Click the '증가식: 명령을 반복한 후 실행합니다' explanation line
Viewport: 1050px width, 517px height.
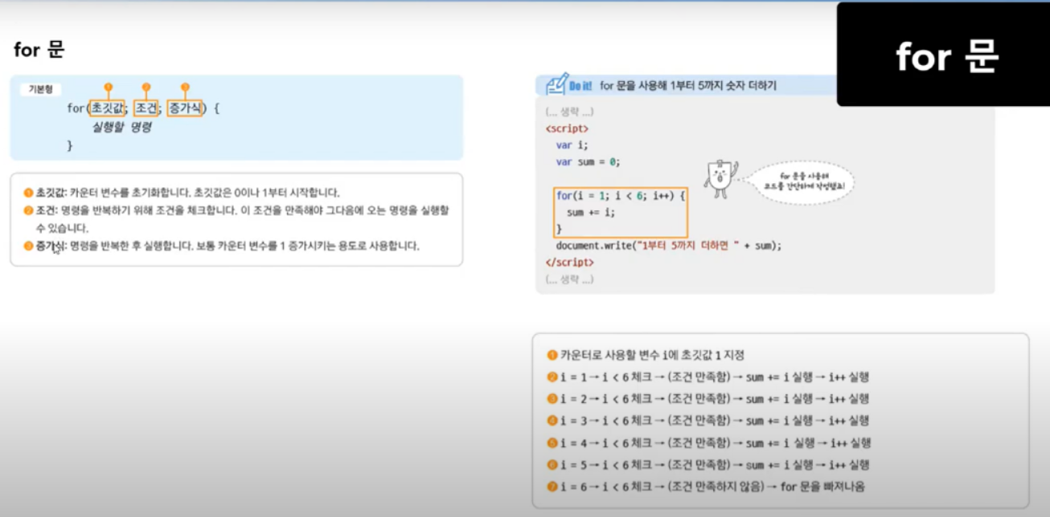221,246
